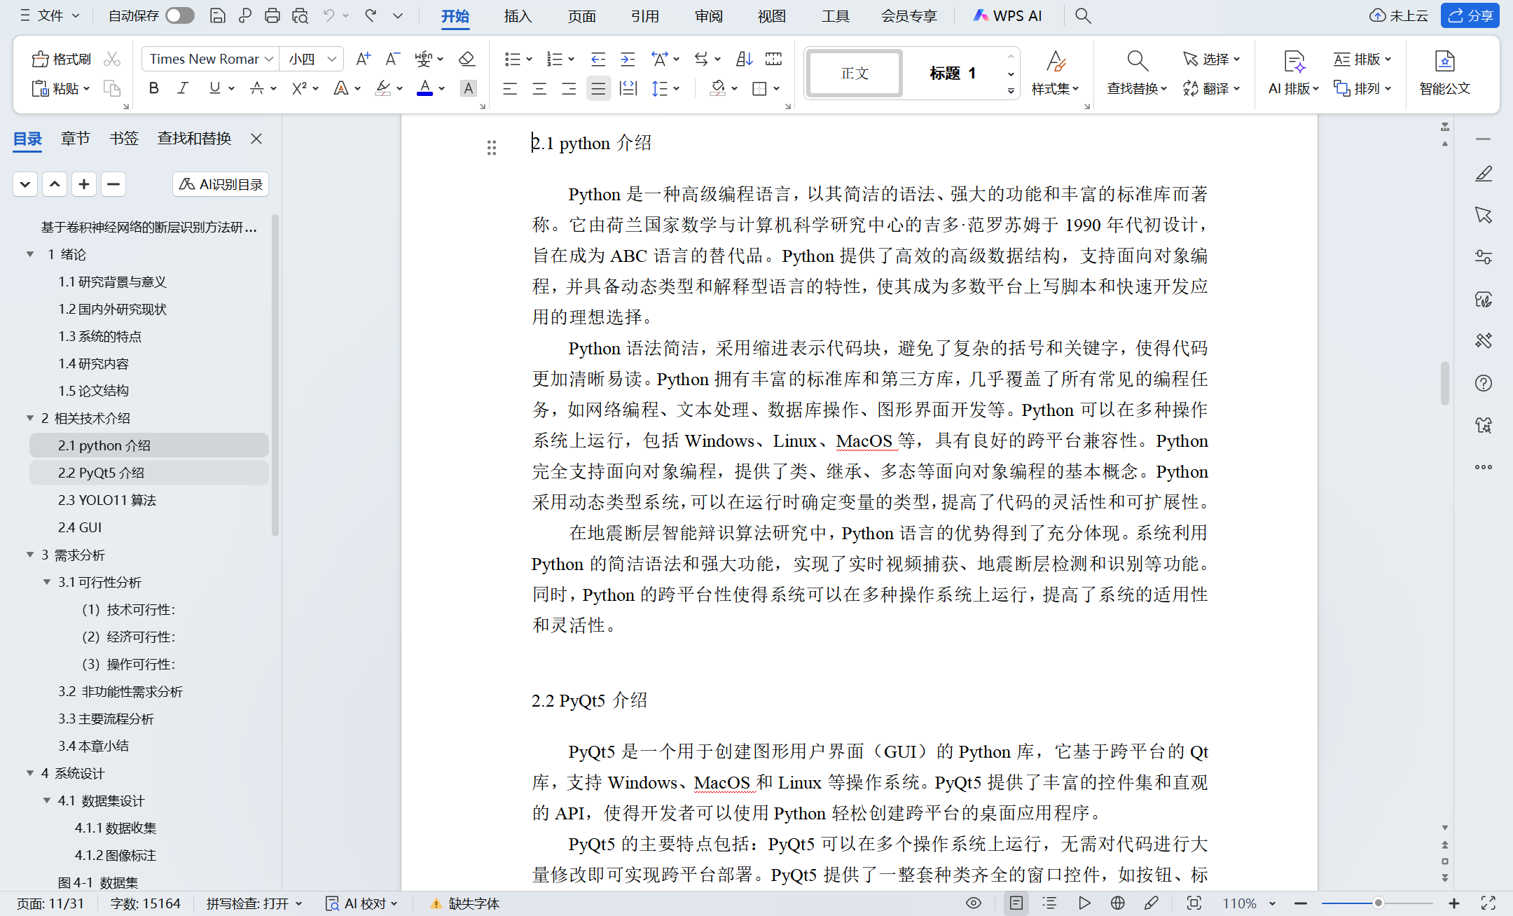Collapse the 1 绪论 outline section
1513x916 pixels.
[30, 254]
